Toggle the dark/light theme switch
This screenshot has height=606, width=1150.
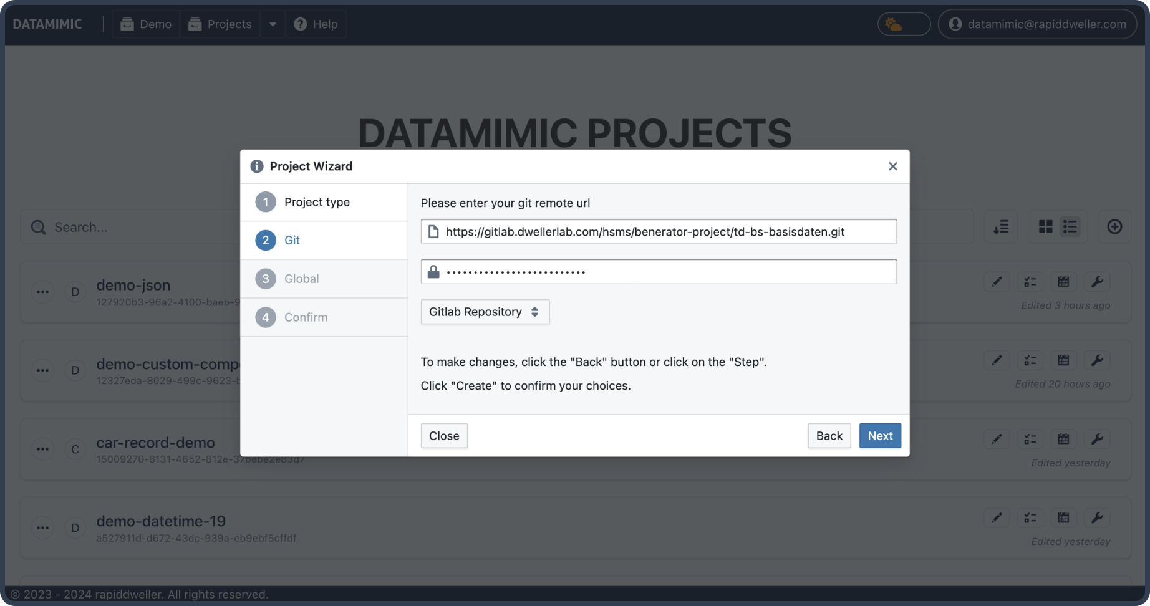click(x=904, y=24)
